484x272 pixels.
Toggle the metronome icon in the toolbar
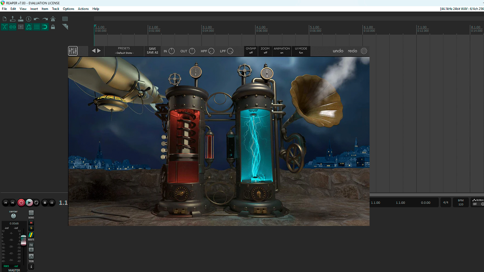click(53, 19)
